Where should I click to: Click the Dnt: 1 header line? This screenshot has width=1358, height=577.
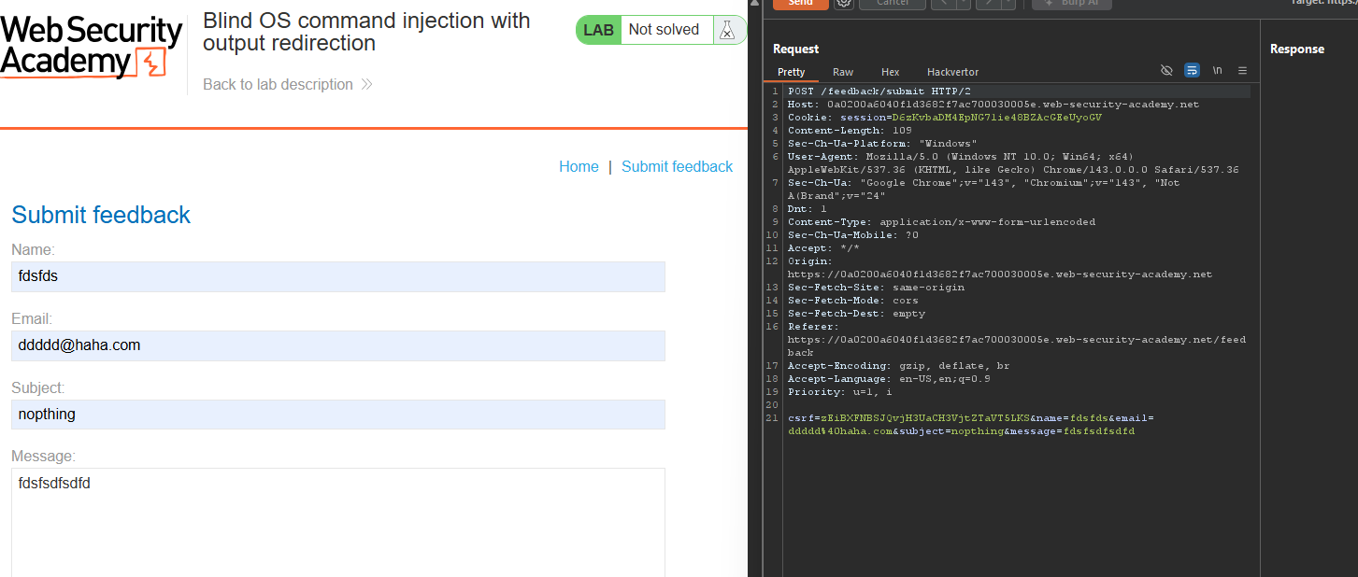pyautogui.click(x=808, y=209)
